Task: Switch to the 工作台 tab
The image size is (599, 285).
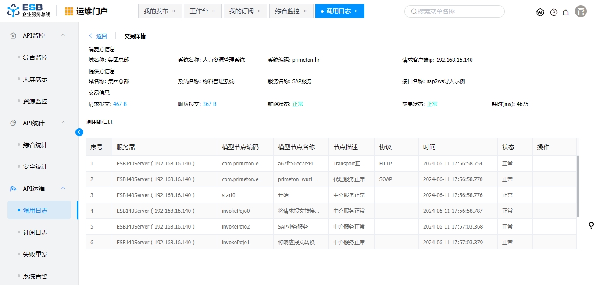Action: [x=199, y=11]
